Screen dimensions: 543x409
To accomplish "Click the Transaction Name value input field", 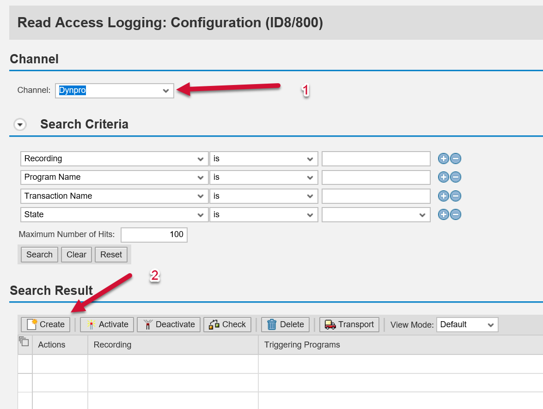I will pyautogui.click(x=376, y=196).
